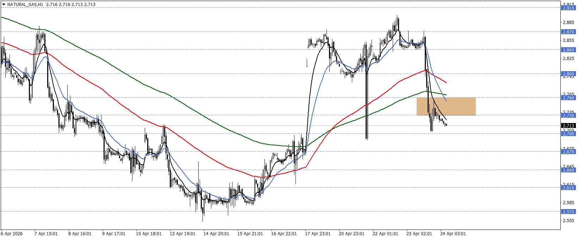Click the 2.870 price level label
This screenshot has height=238, width=578.
tap(568, 32)
